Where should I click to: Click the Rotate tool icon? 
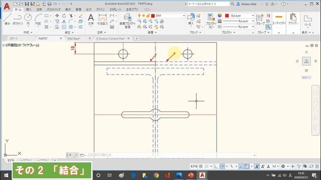(x=64, y=15)
